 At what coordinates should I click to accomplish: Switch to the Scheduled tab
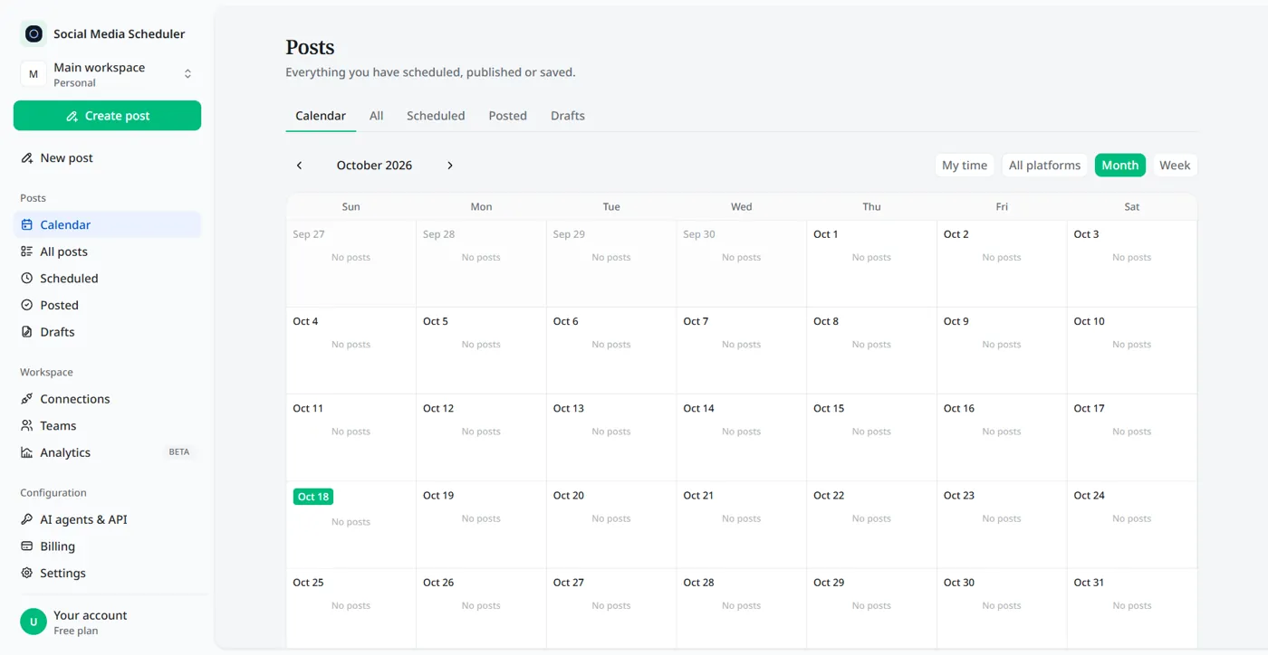pyautogui.click(x=436, y=116)
